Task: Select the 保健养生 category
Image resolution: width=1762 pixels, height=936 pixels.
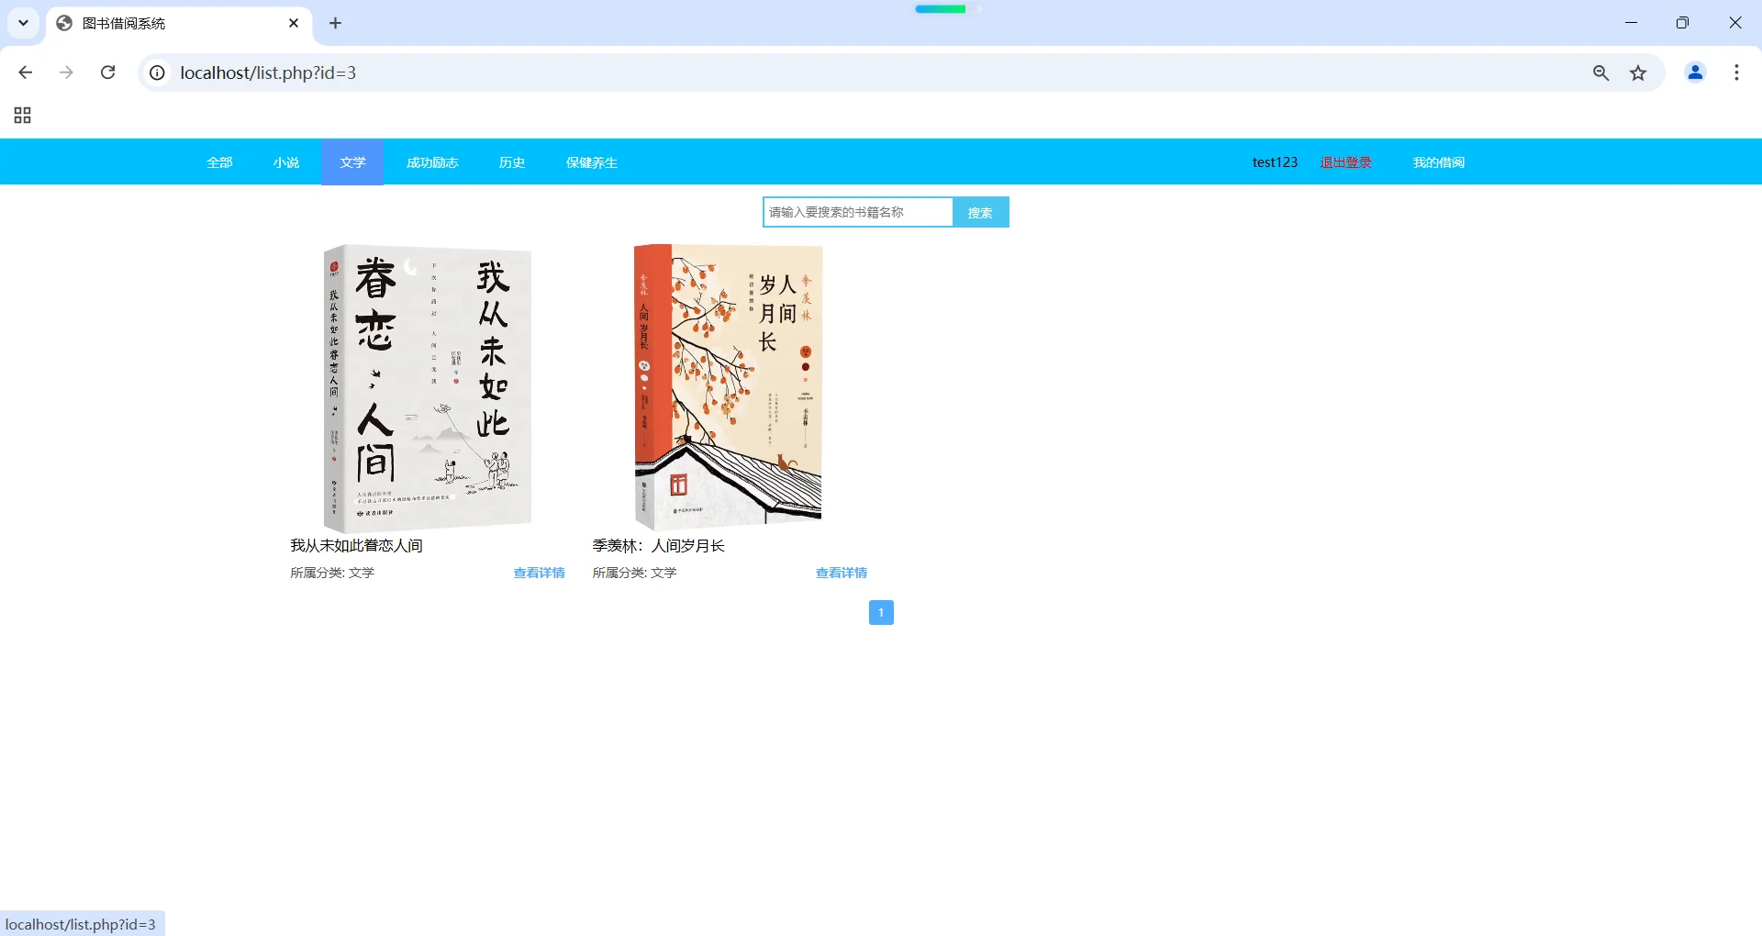Action: [x=592, y=162]
